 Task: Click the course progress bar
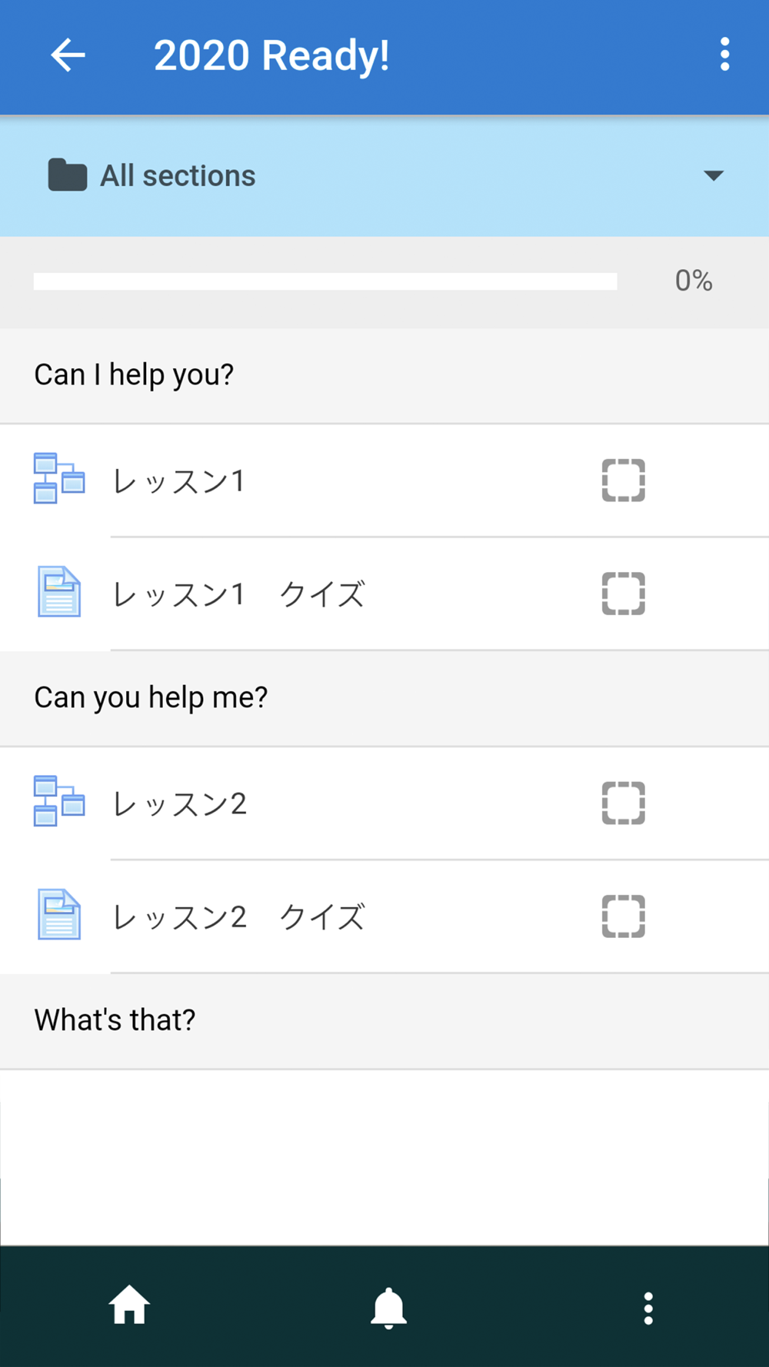tap(325, 281)
